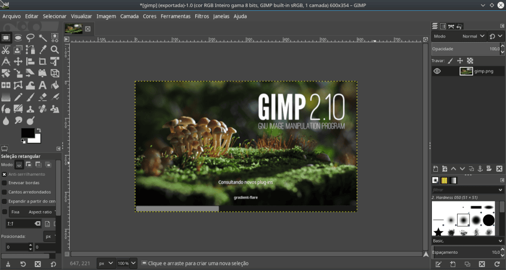Open the layer Modo Normal dropdown
This screenshot has width=506, height=270.
click(459, 37)
